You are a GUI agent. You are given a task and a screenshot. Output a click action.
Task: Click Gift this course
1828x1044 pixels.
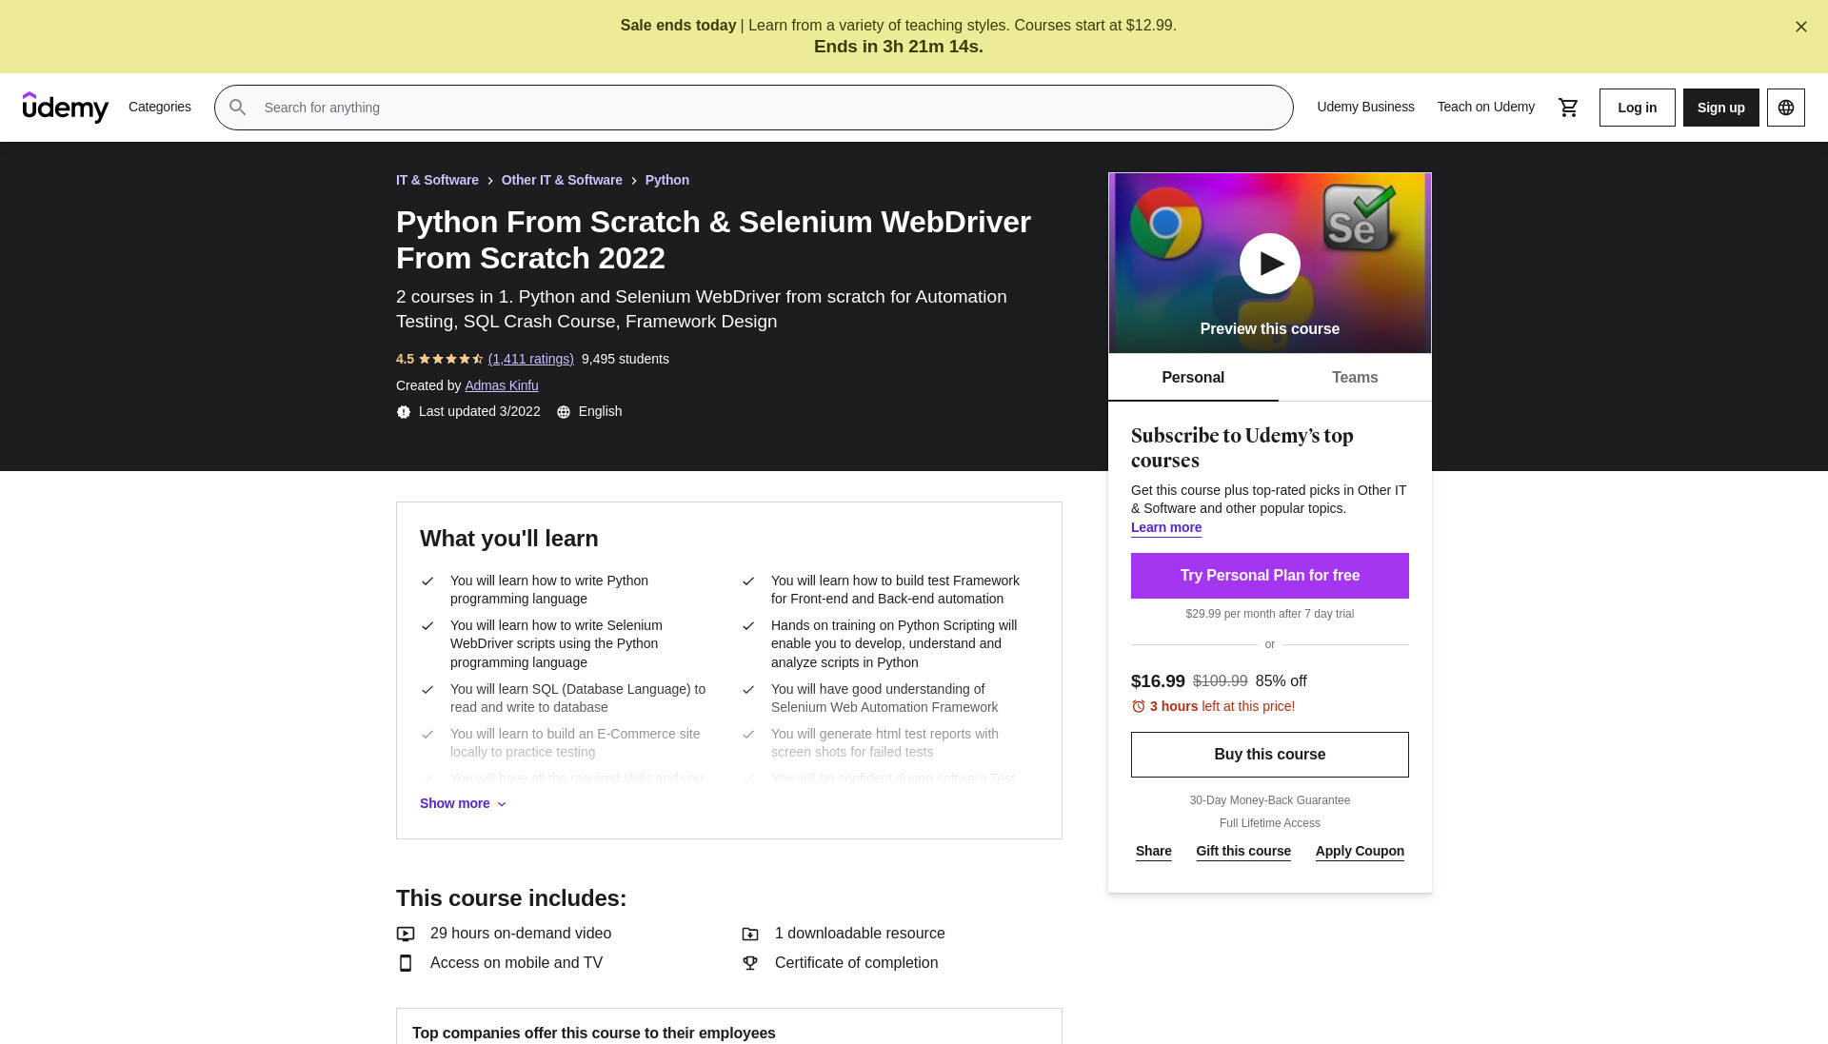pyautogui.click(x=1243, y=851)
